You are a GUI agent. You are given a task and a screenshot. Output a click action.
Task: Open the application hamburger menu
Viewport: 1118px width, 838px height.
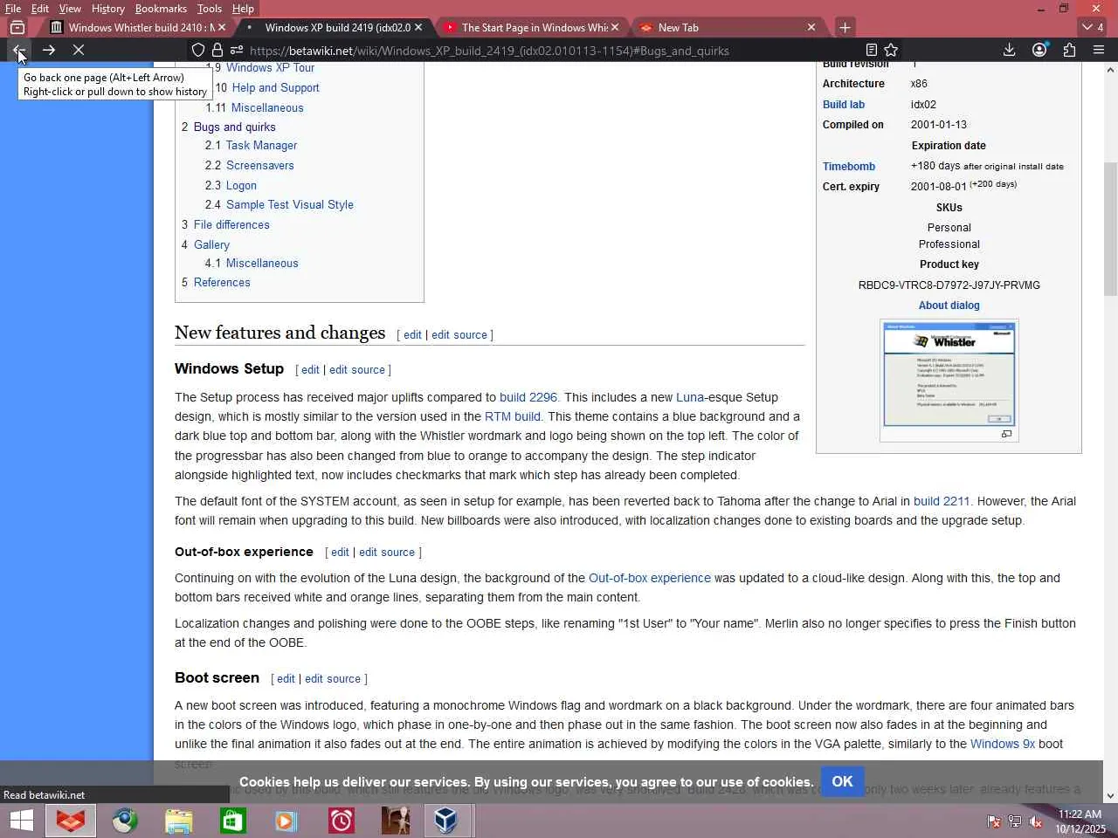click(1099, 51)
